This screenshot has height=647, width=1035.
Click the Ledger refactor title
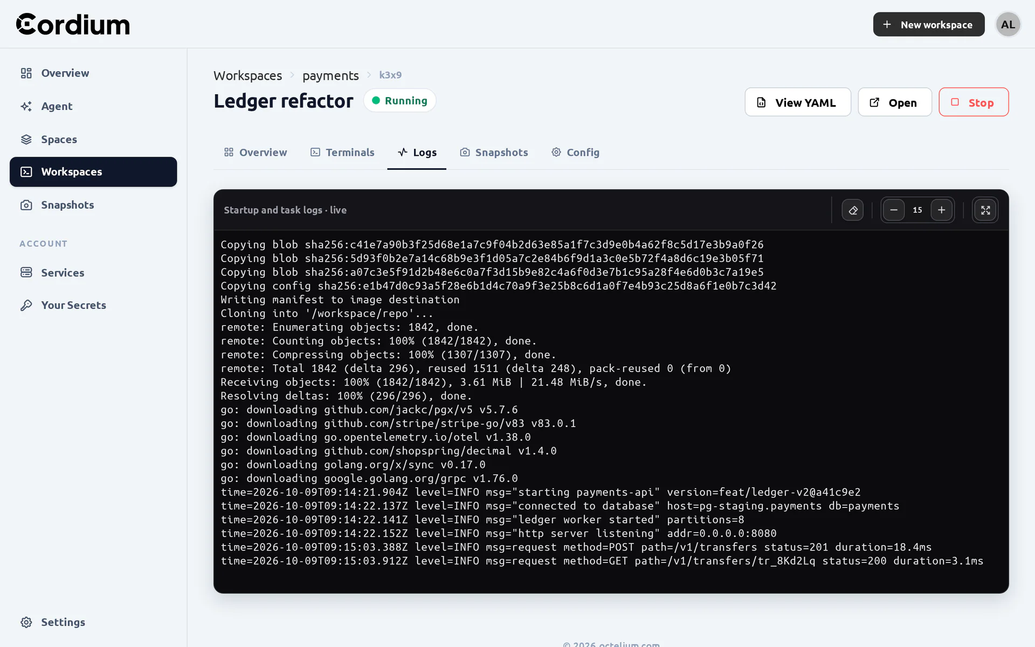(x=284, y=101)
